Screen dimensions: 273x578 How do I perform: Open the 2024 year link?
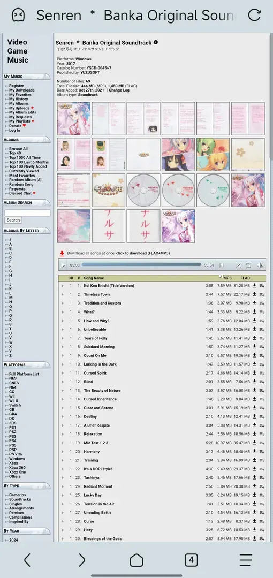[14, 540]
